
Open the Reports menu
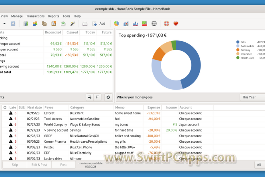(54, 16)
